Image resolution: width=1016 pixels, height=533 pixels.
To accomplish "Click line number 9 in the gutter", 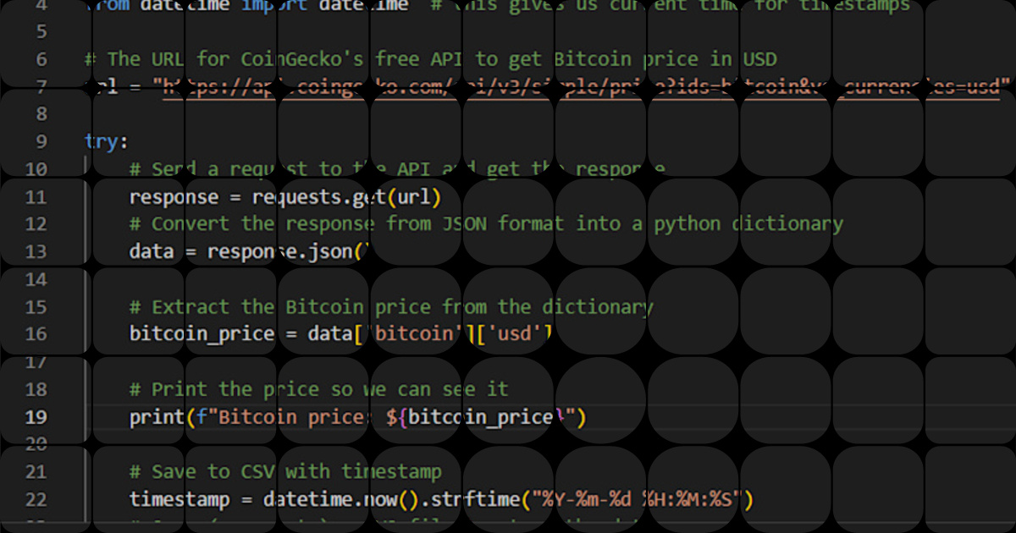I will 41,141.
